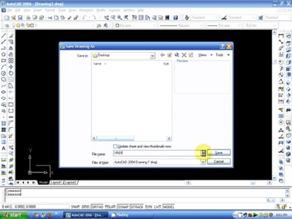Open the linetype ByLayer dropdown

point(202,25)
